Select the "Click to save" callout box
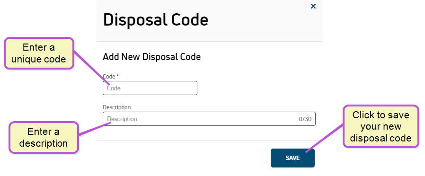 381,126
